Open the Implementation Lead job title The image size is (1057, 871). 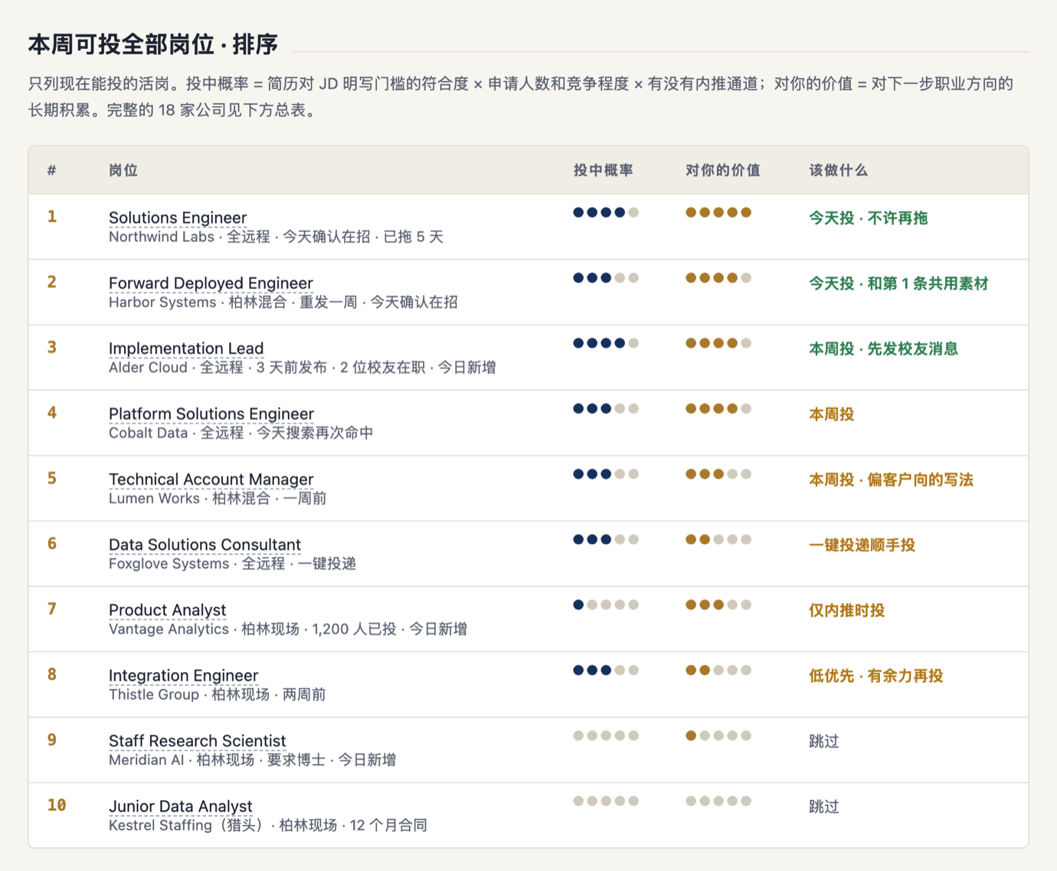tap(186, 348)
